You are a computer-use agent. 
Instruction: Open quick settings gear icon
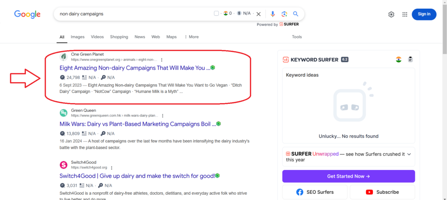coord(391,14)
